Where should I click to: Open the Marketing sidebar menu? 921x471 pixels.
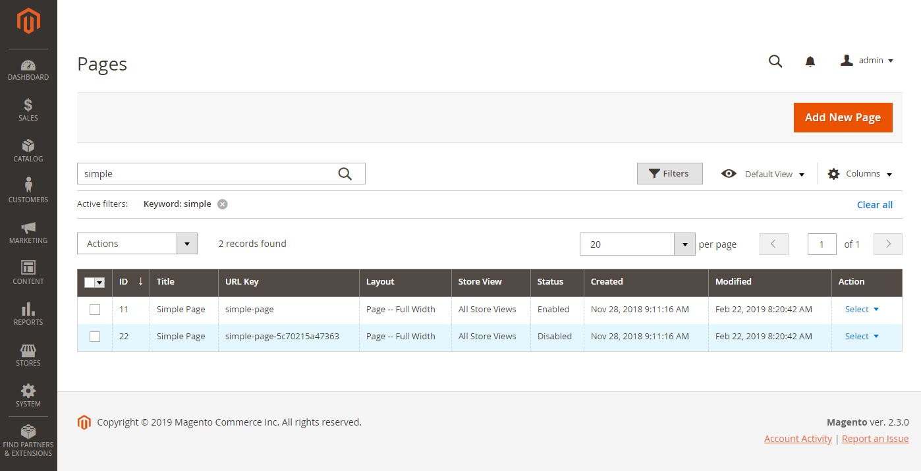tap(28, 233)
